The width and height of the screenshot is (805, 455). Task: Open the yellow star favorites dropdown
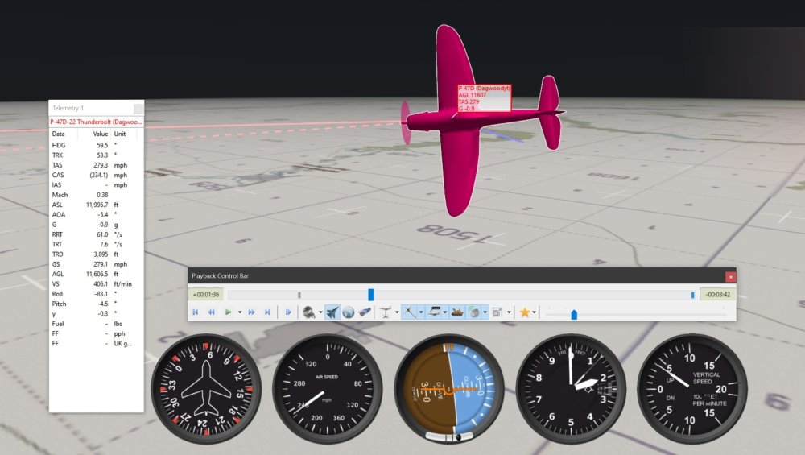click(x=535, y=312)
